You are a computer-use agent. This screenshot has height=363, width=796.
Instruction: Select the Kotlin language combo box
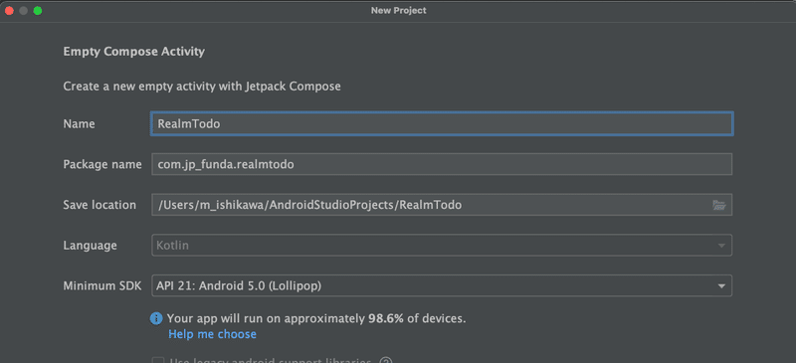pyautogui.click(x=442, y=246)
